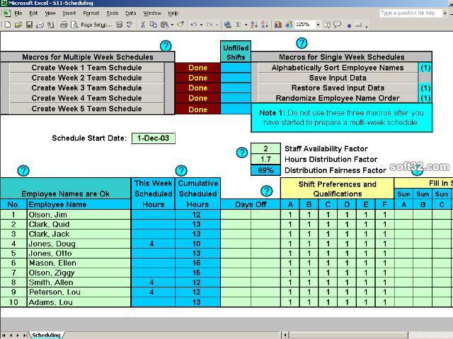453x339 pixels.
Task: Open the Undo history dropdown arrow
Action: pyautogui.click(x=201, y=25)
